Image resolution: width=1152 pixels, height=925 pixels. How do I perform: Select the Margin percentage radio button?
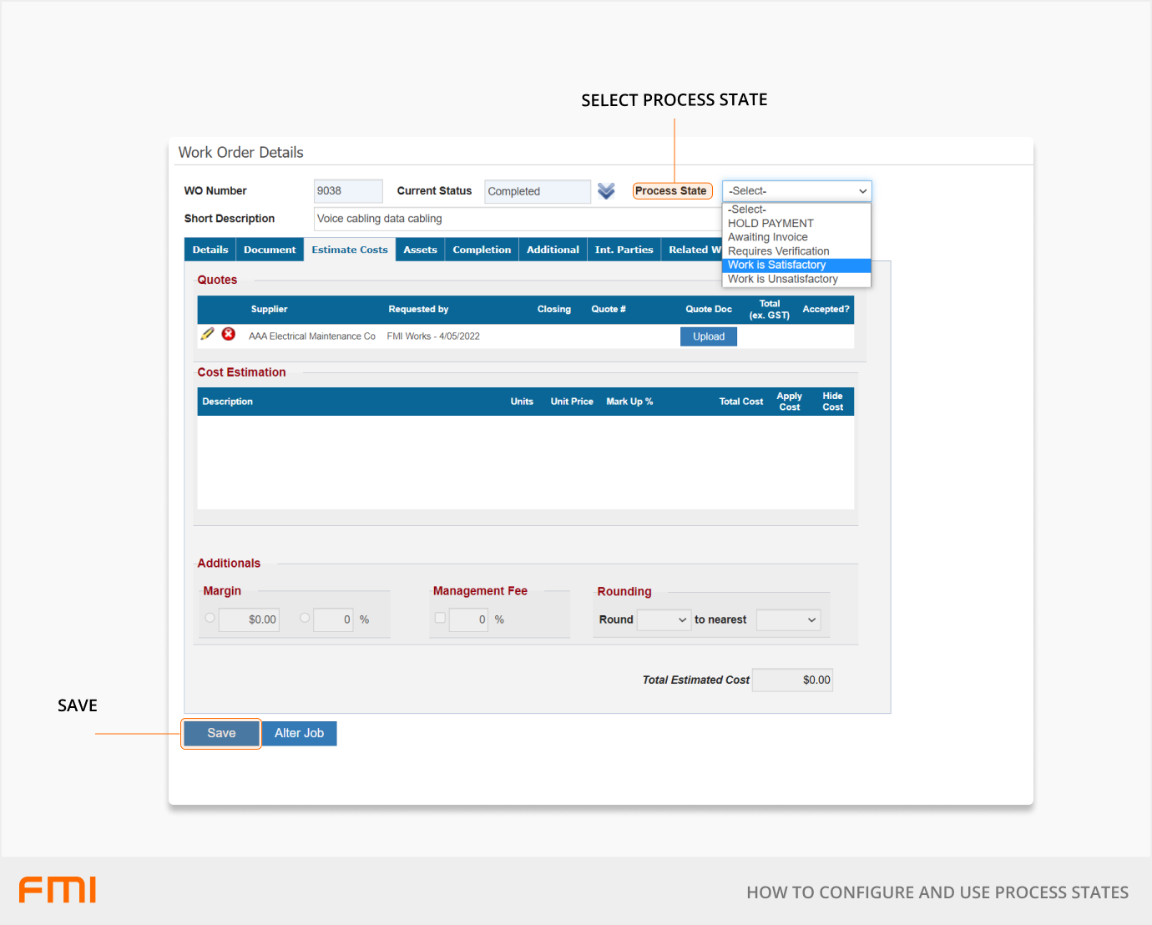pyautogui.click(x=305, y=618)
